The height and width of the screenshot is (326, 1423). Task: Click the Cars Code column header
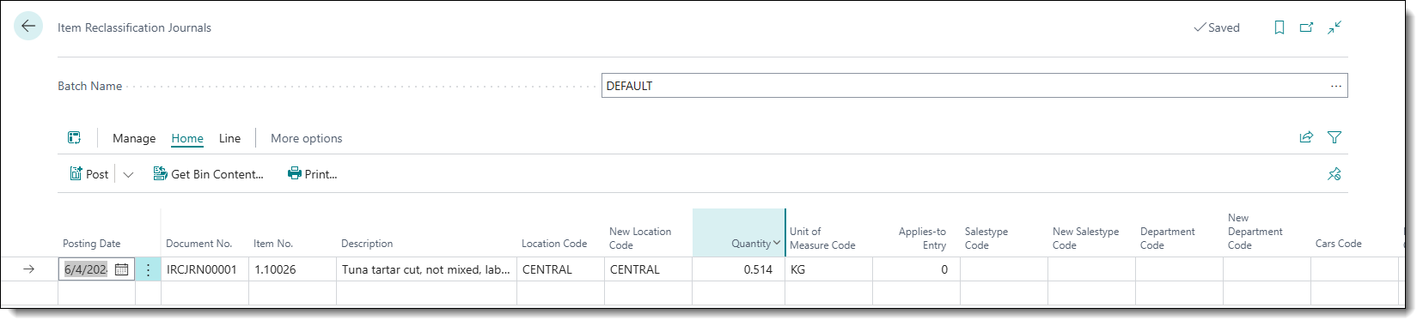pyautogui.click(x=1339, y=244)
